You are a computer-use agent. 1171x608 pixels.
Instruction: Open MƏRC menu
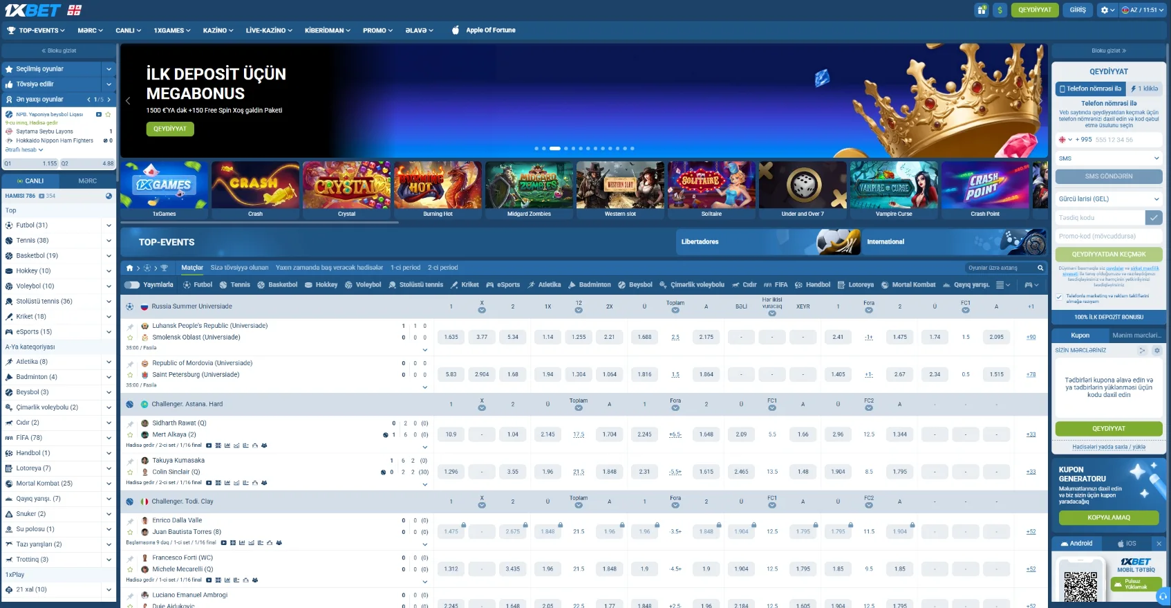(x=90, y=30)
